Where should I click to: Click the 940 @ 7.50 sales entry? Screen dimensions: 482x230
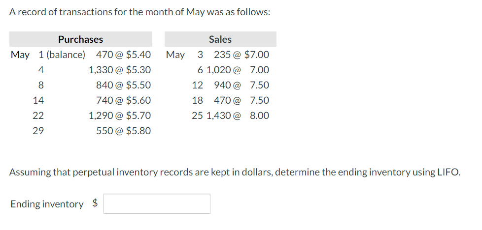(241, 85)
